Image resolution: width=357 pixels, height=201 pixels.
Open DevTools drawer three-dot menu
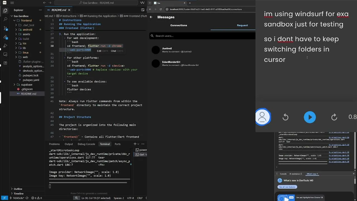pos(276,174)
